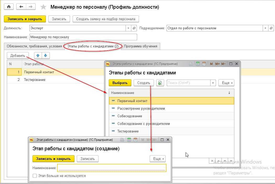The width and height of the screenshot is (275, 184).
Task: Expand the Подразделение dropdown list
Action: (265, 28)
